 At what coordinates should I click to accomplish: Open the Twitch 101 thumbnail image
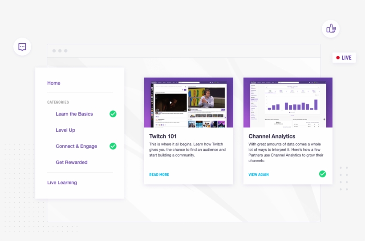tap(189, 102)
